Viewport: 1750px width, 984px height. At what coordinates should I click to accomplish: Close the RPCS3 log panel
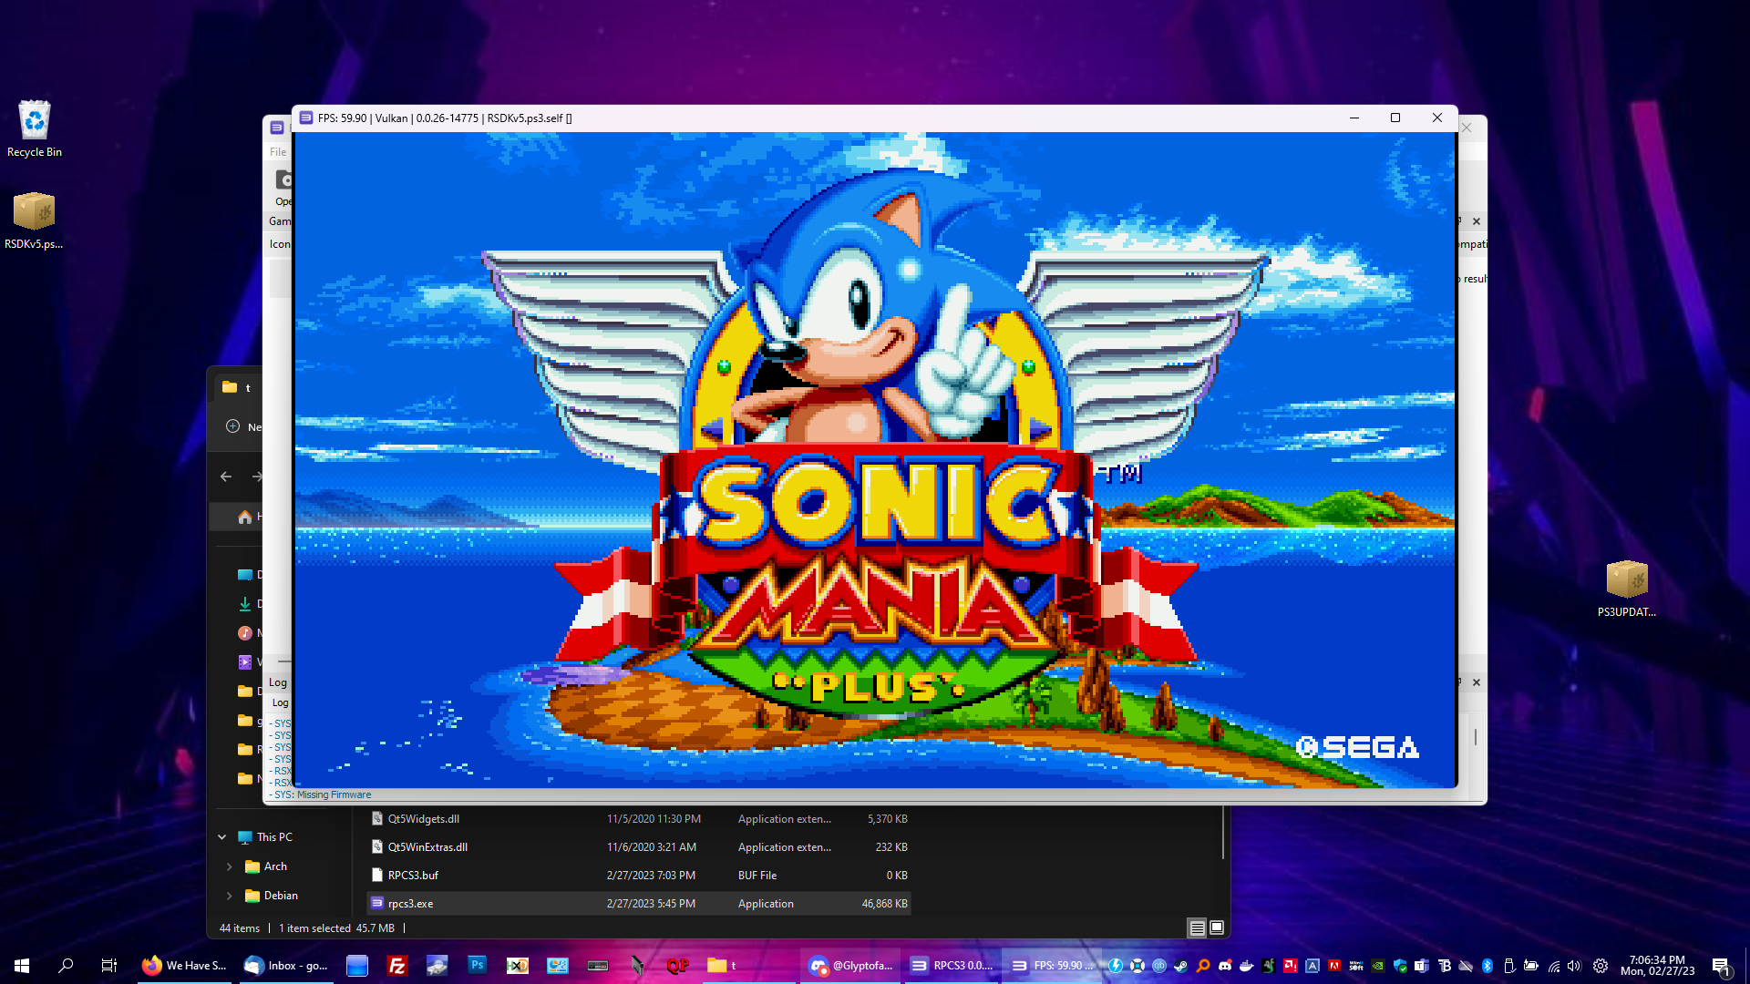[1477, 682]
